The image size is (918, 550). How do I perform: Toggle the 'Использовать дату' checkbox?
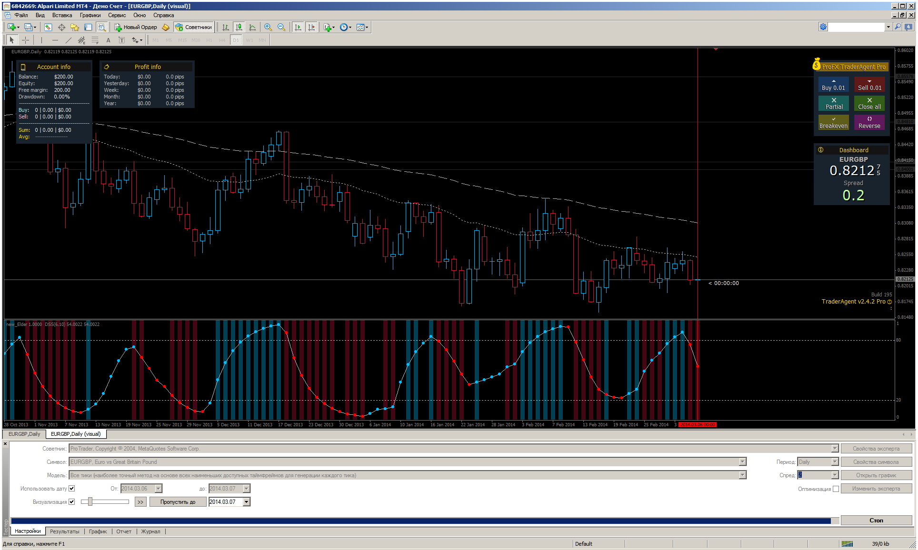(72, 488)
